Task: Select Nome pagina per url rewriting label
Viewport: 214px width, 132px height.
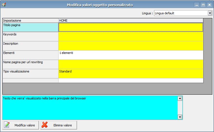Action: [31, 64]
